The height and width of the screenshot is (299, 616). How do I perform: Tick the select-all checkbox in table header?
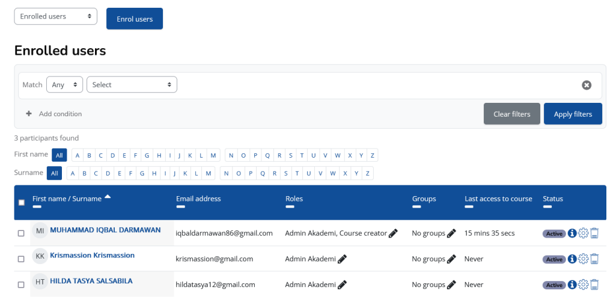coord(22,203)
